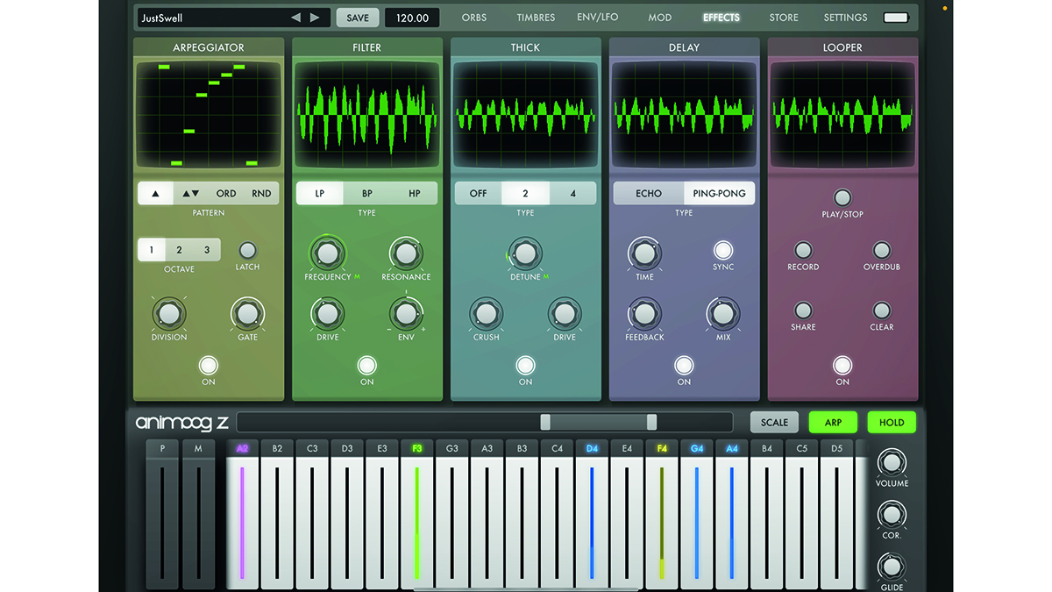Select BP filter type
Image resolution: width=1052 pixels, height=592 pixels.
366,194
